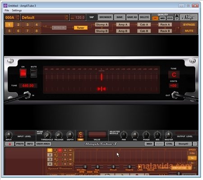The image size is (203, 180).
Task: Set Speed Trainer speed to 1/2x
Action: coord(192,153)
